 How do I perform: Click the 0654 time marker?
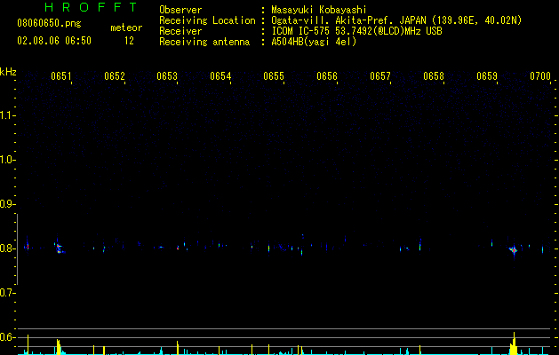[220, 76]
